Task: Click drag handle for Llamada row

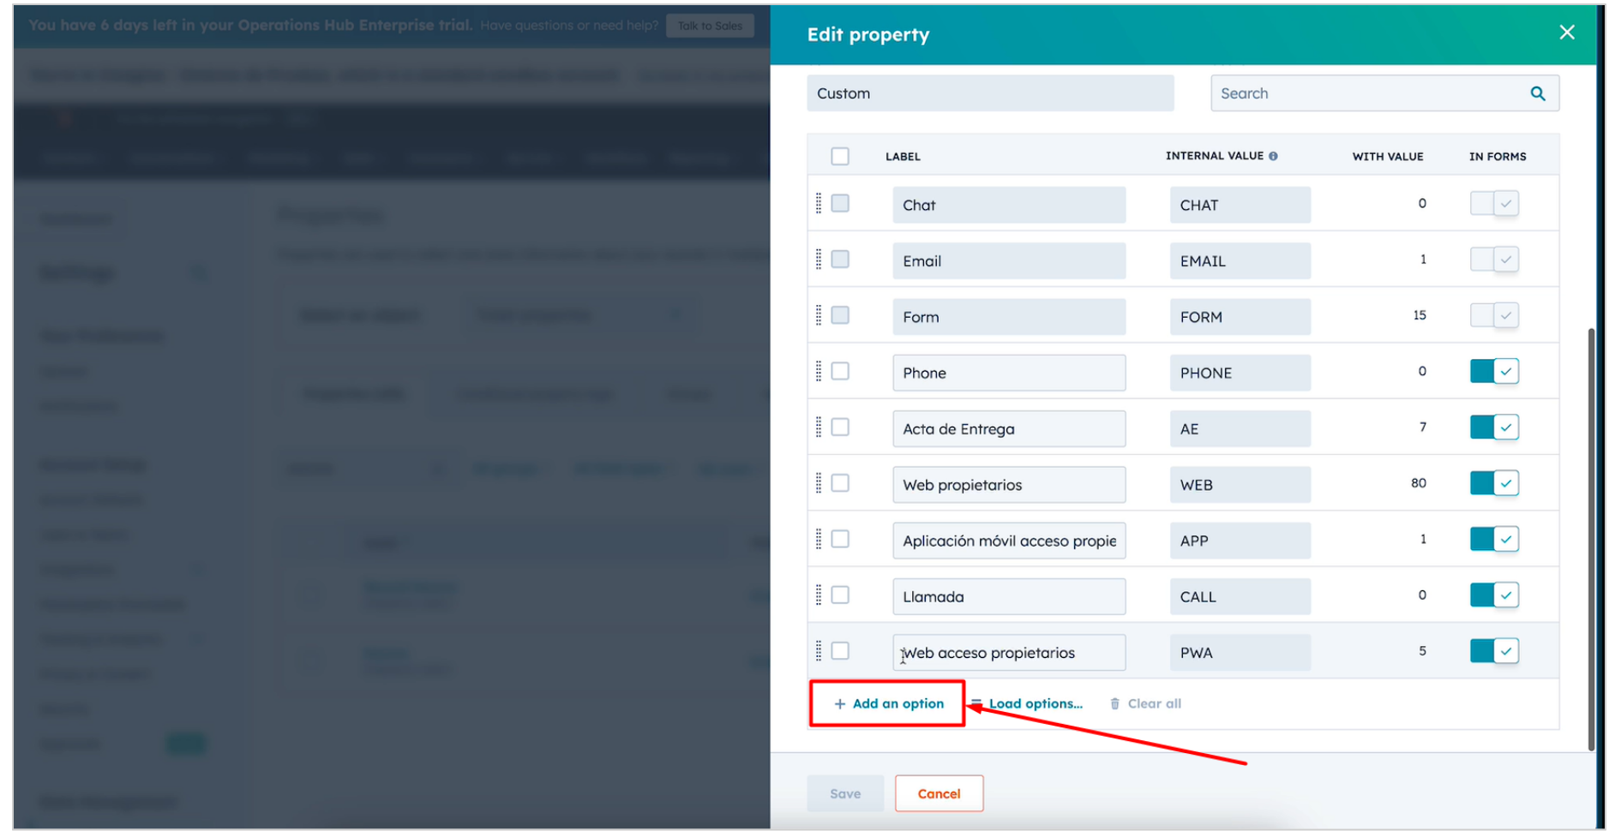Action: tap(819, 595)
